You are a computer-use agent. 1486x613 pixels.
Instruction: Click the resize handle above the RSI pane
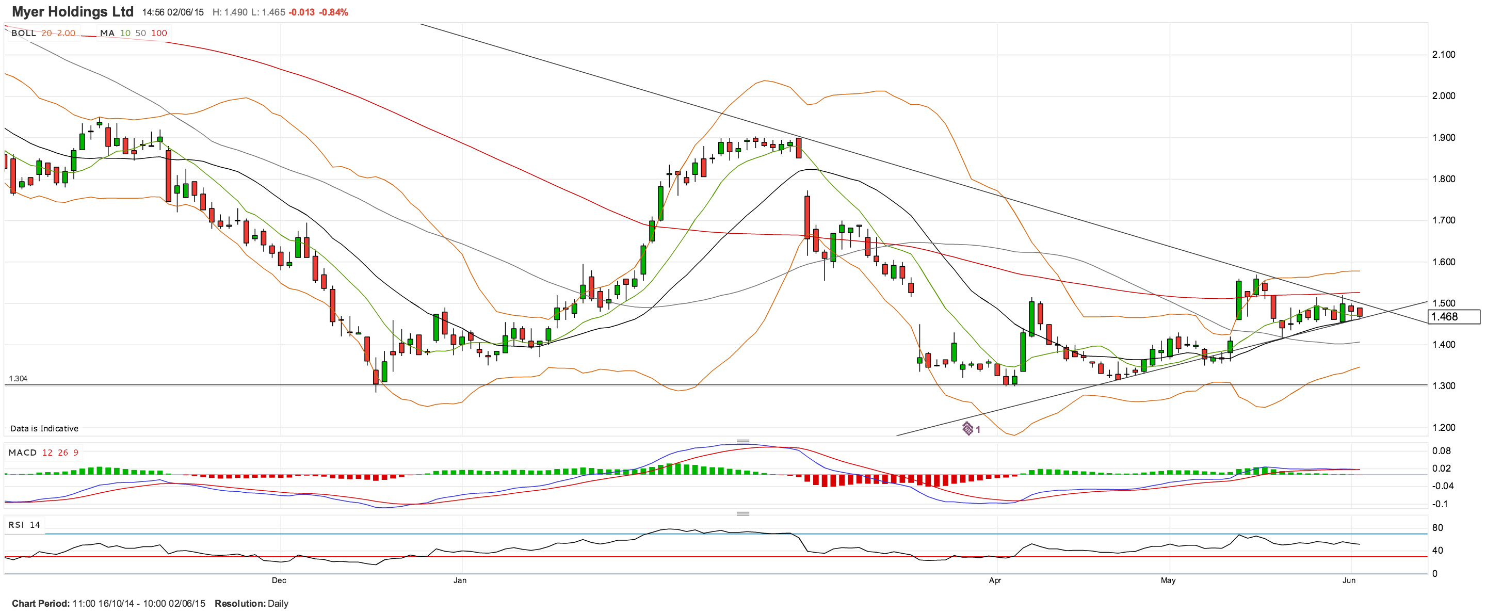(743, 513)
